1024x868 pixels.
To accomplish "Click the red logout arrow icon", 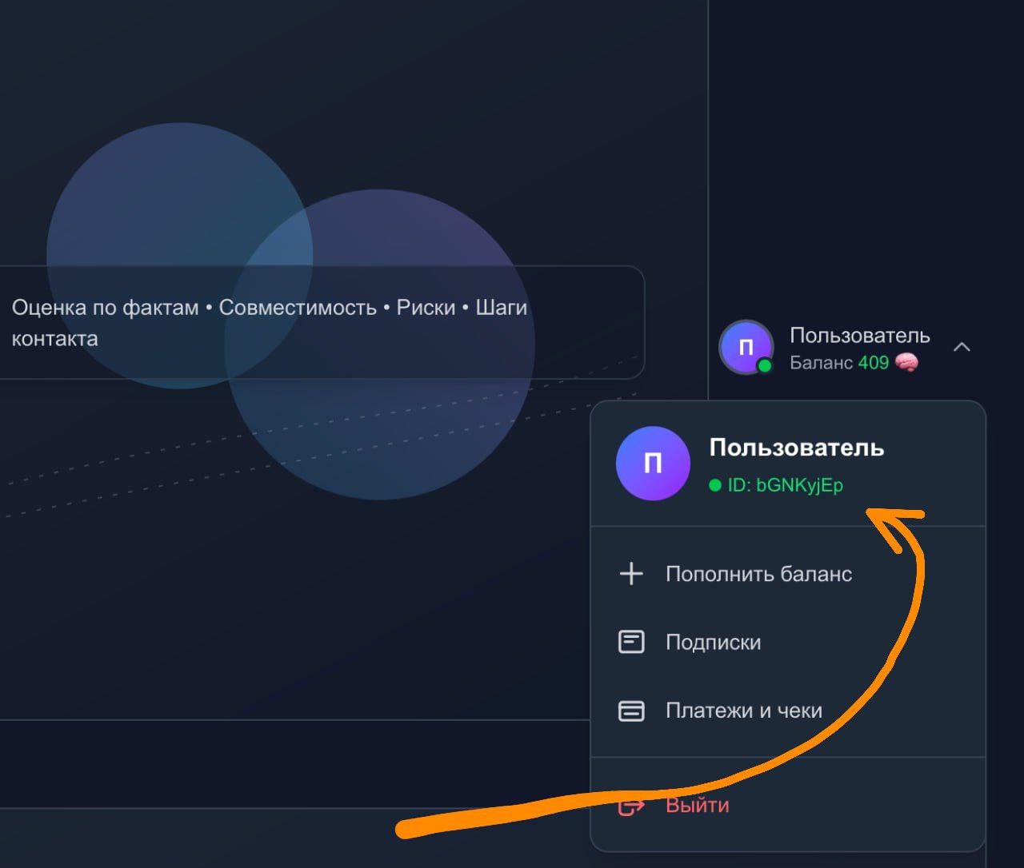I will coord(630,806).
